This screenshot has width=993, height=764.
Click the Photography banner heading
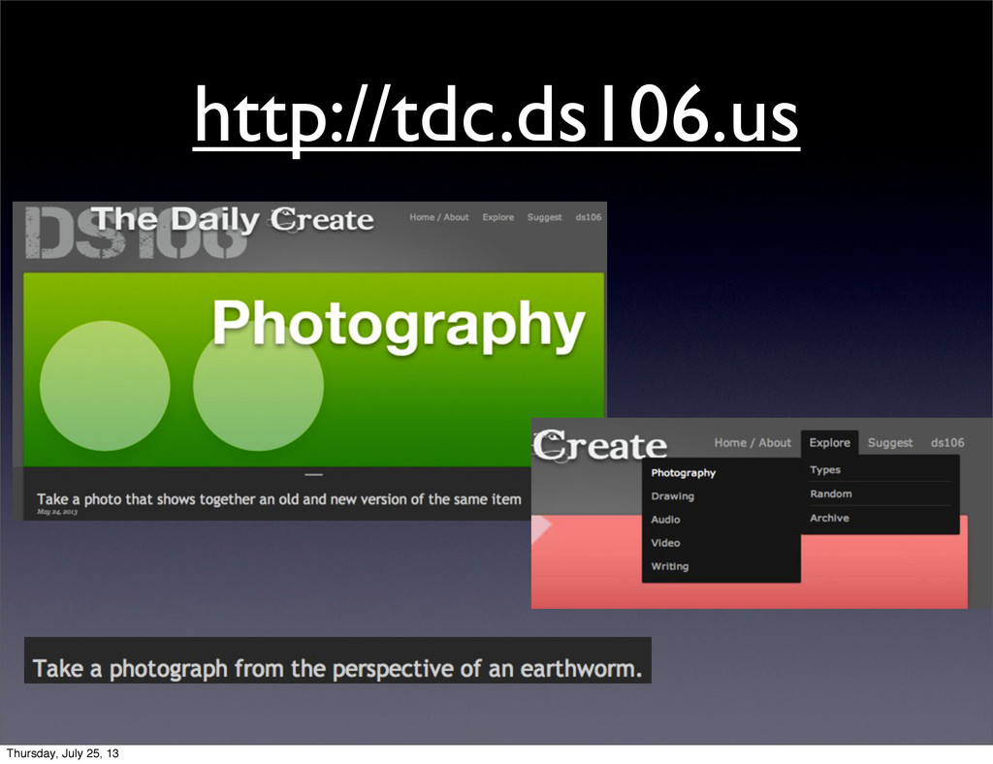(x=398, y=326)
